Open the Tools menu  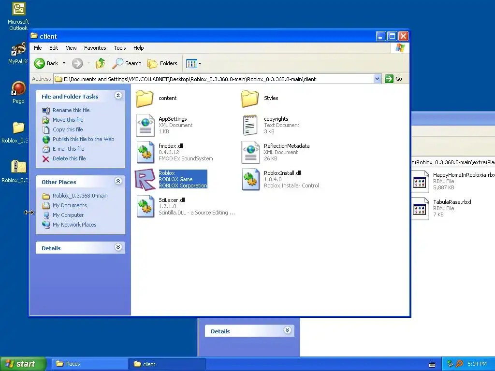[x=120, y=48]
